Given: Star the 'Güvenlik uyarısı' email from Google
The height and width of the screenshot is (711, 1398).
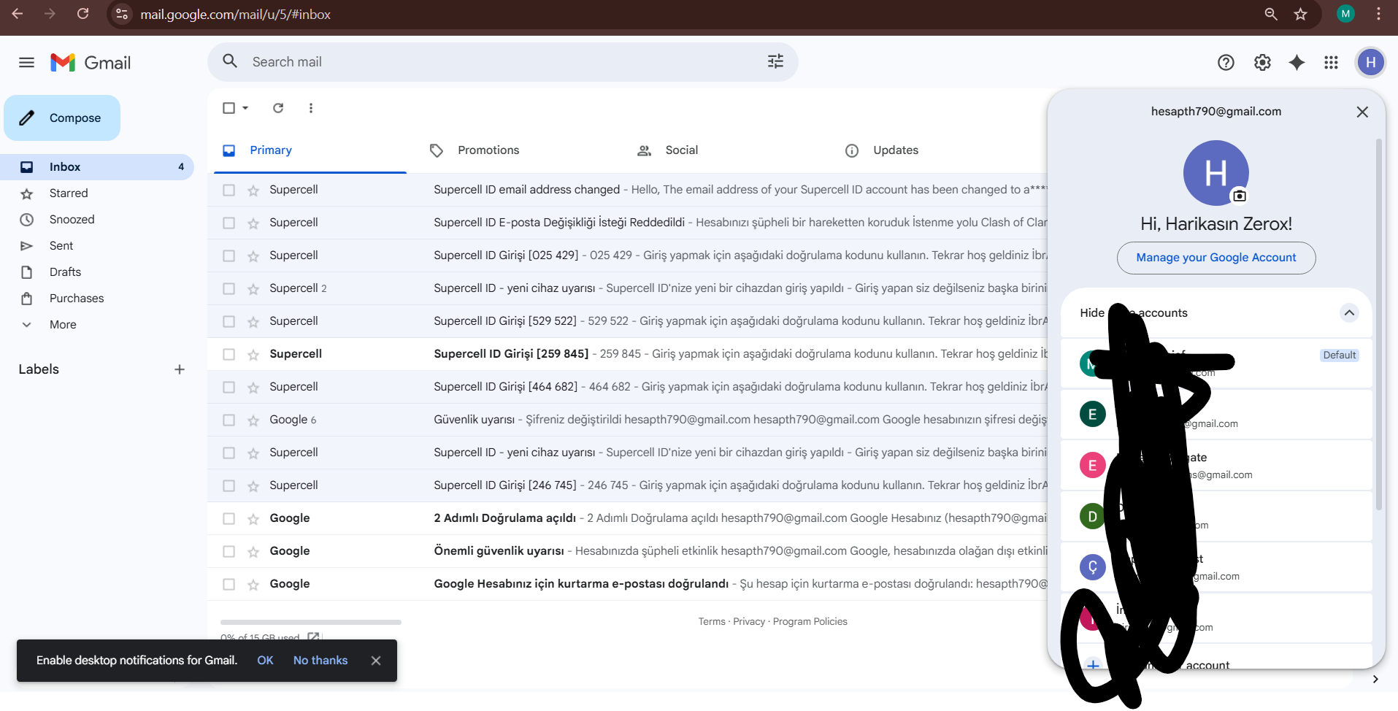Looking at the screenshot, I should click(253, 420).
